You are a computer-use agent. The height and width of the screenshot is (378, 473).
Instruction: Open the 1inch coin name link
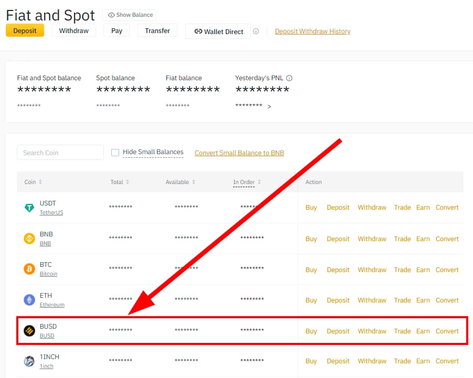[x=46, y=366]
